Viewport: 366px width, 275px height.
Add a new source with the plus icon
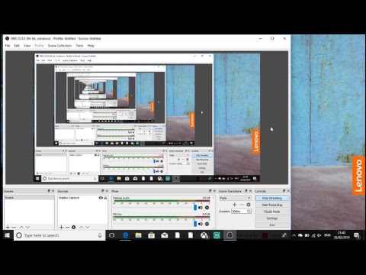click(x=61, y=227)
